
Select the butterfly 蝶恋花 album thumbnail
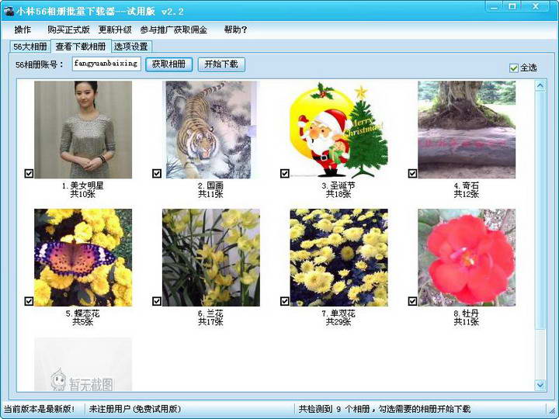[83, 258]
